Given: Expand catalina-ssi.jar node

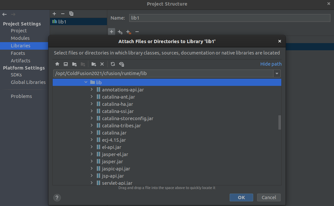Looking at the screenshot, I should 92,111.
